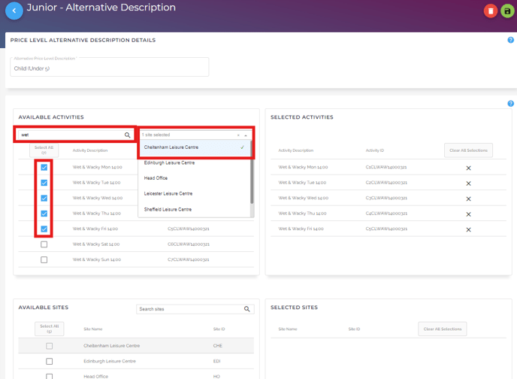Click Clear All Selections for activities

[468, 150]
